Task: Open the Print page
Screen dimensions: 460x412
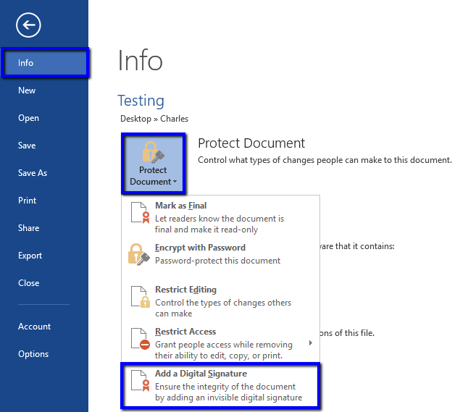Action: pos(27,201)
